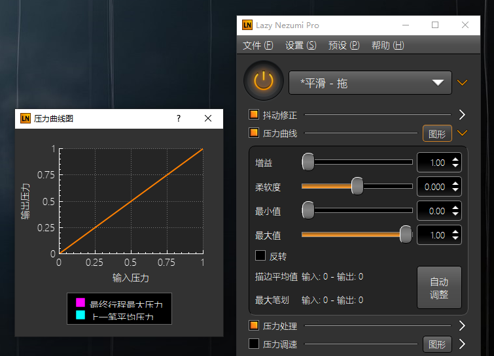Click the 自动调整 button
The height and width of the screenshot is (356, 494).
pyautogui.click(x=439, y=288)
